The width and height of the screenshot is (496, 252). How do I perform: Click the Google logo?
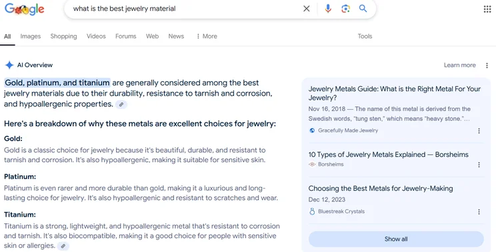pyautogui.click(x=25, y=9)
